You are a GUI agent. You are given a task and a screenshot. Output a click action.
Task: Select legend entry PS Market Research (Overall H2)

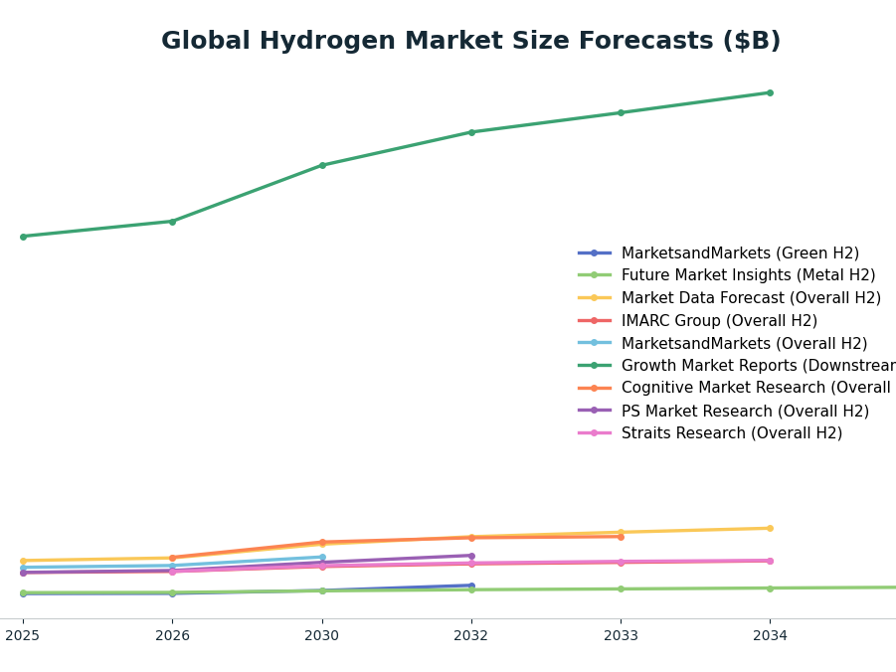pyautogui.click(x=745, y=412)
